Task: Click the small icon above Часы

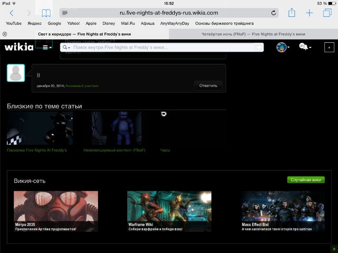Action: pyautogui.click(x=164, y=114)
